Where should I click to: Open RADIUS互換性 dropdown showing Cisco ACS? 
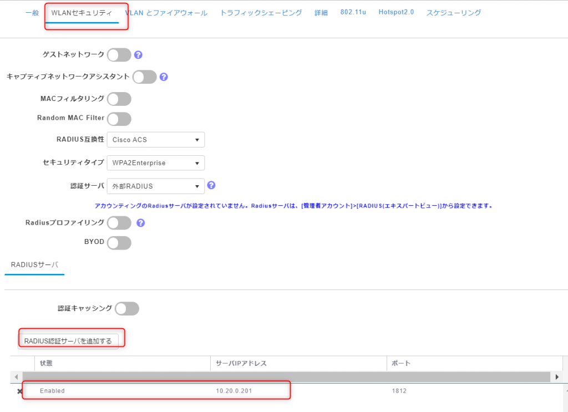155,140
